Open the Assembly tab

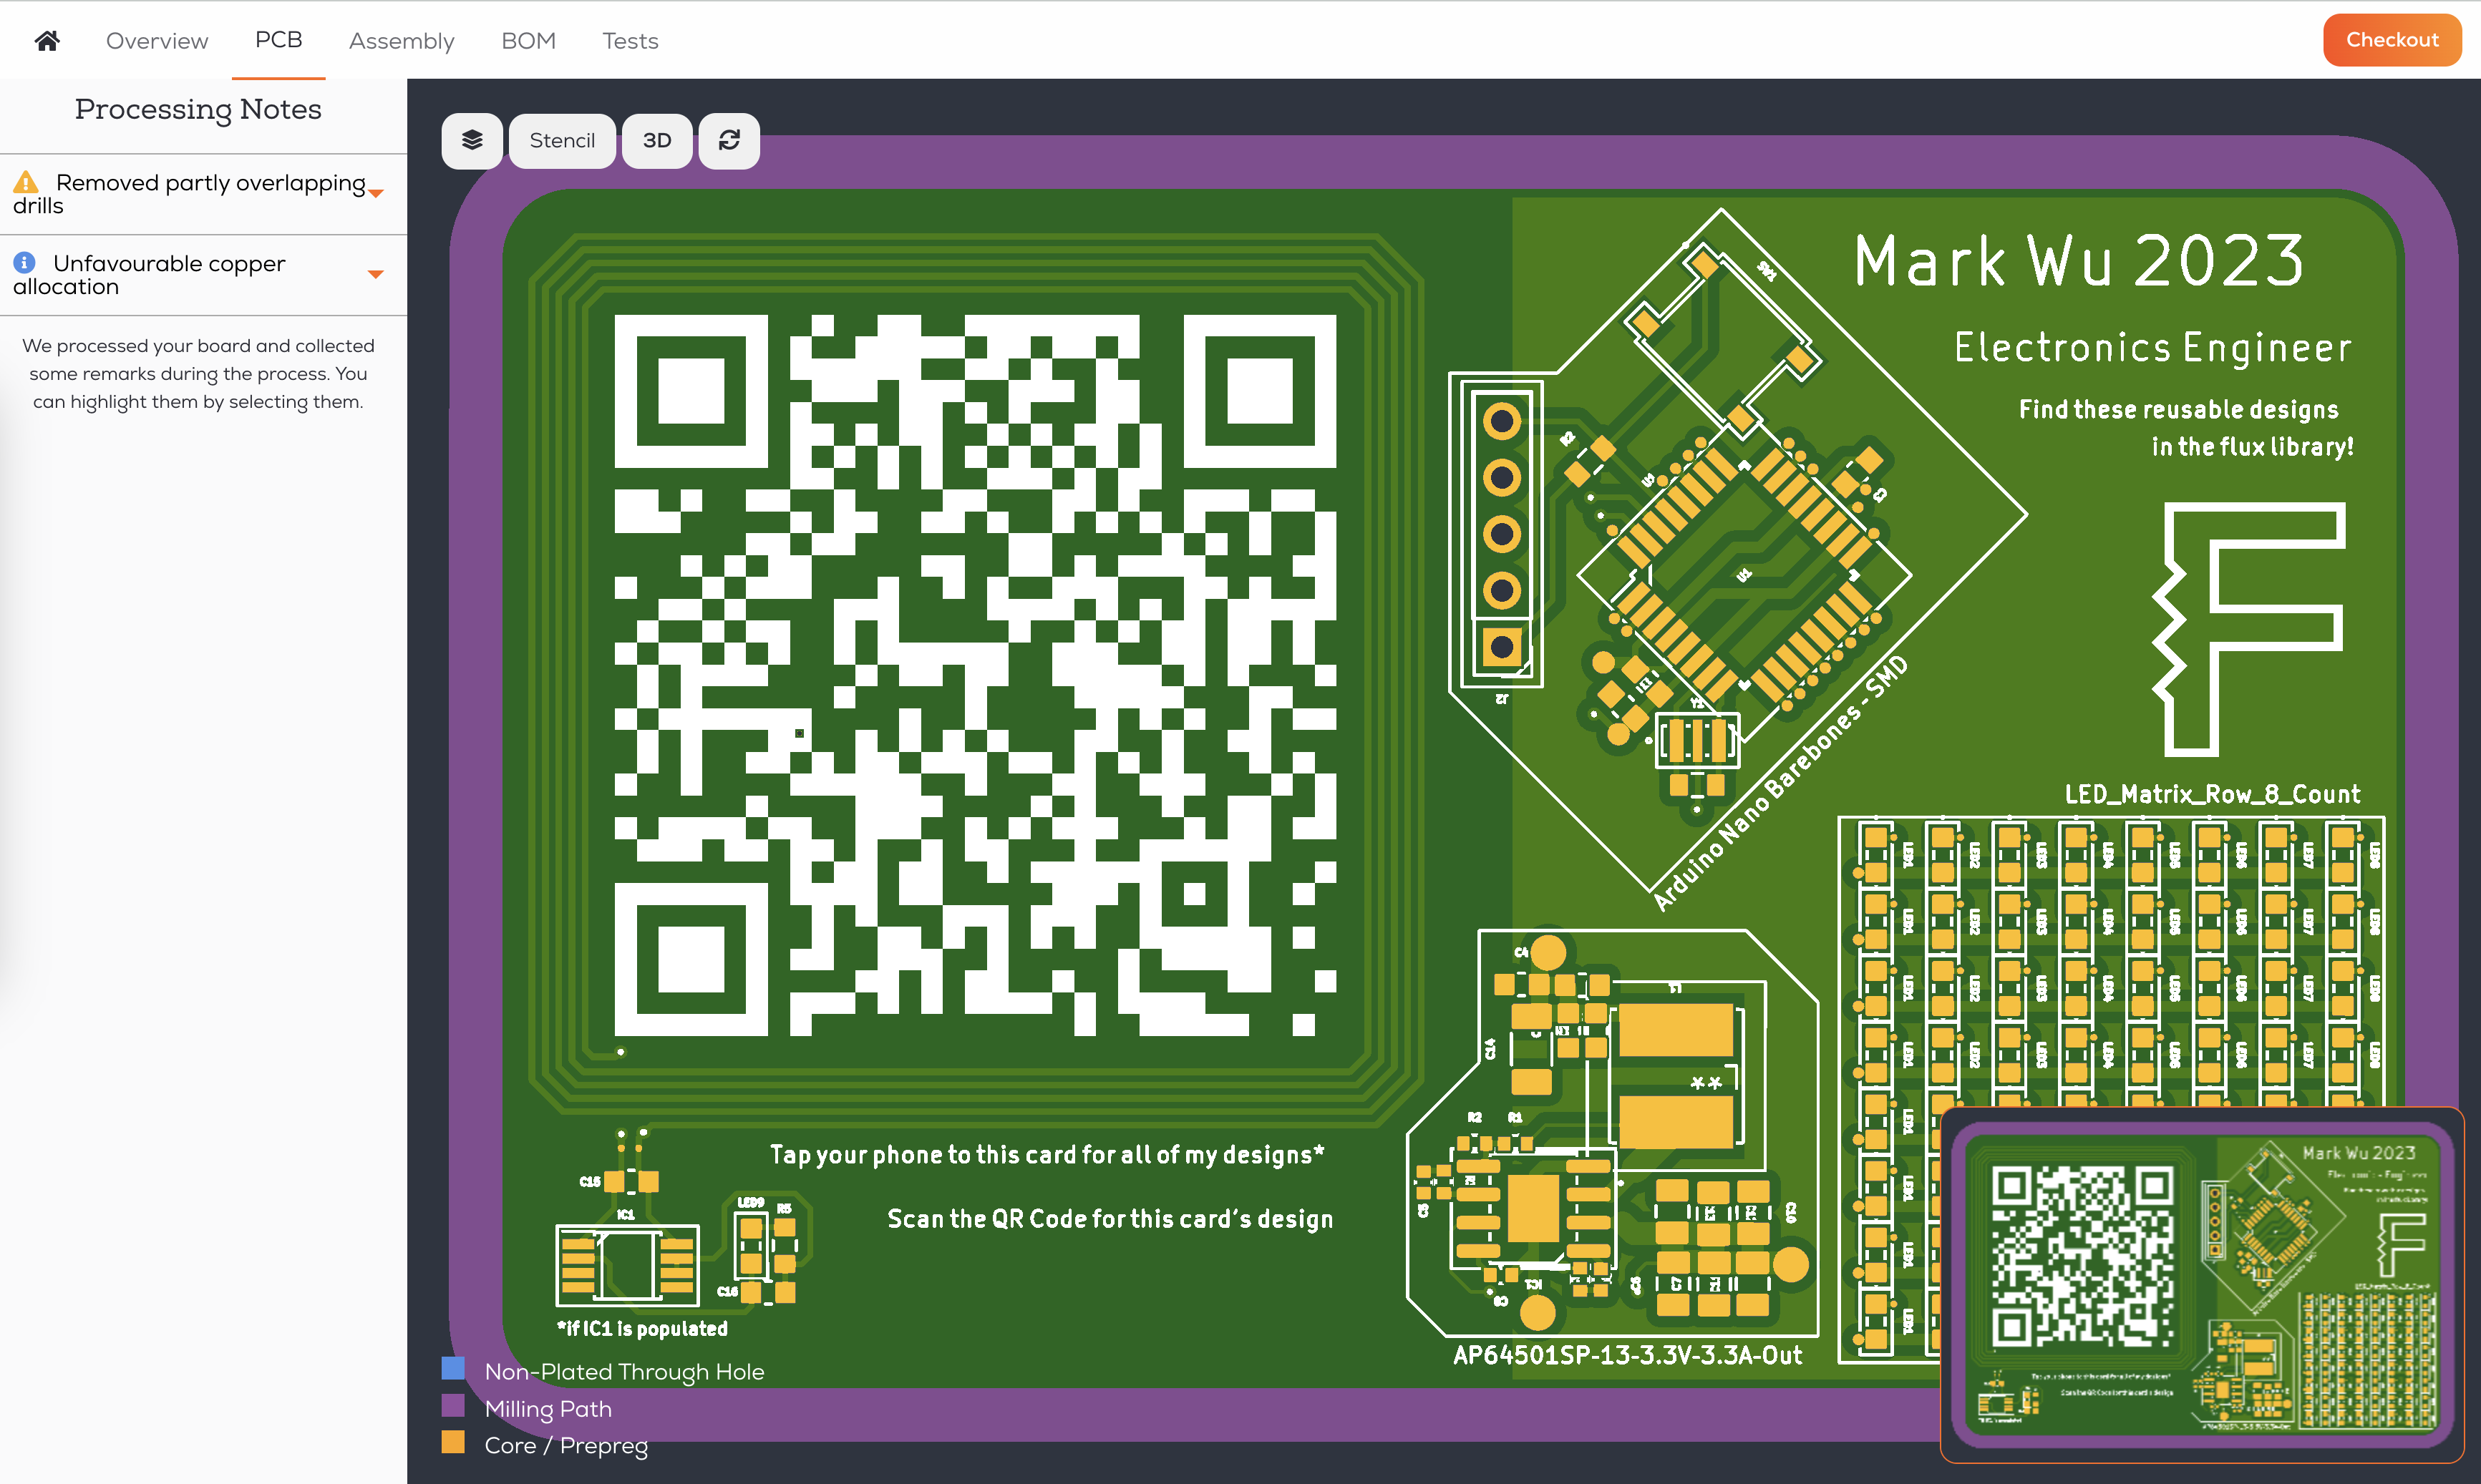401,41
